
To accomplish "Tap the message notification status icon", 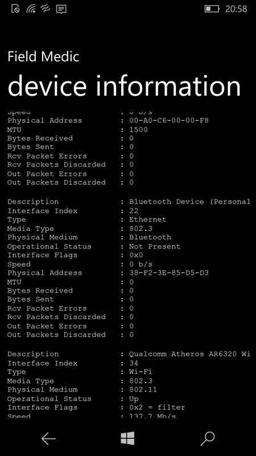I will click(x=61, y=9).
